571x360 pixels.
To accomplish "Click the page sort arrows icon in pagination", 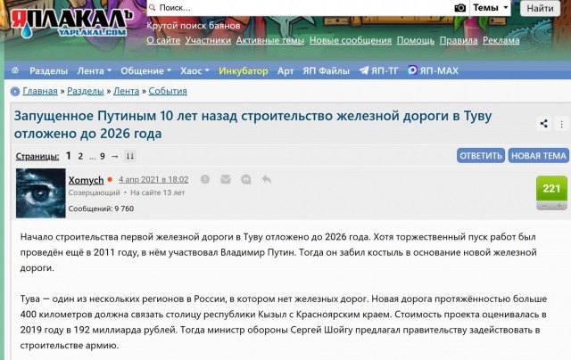I will pyautogui.click(x=129, y=156).
